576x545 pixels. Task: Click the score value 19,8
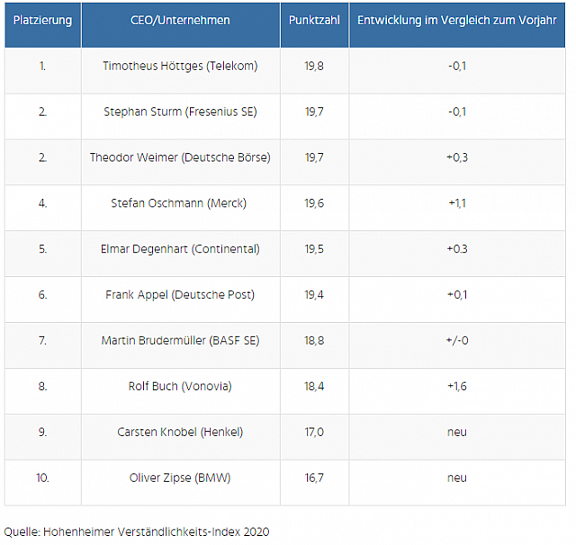[x=314, y=66]
